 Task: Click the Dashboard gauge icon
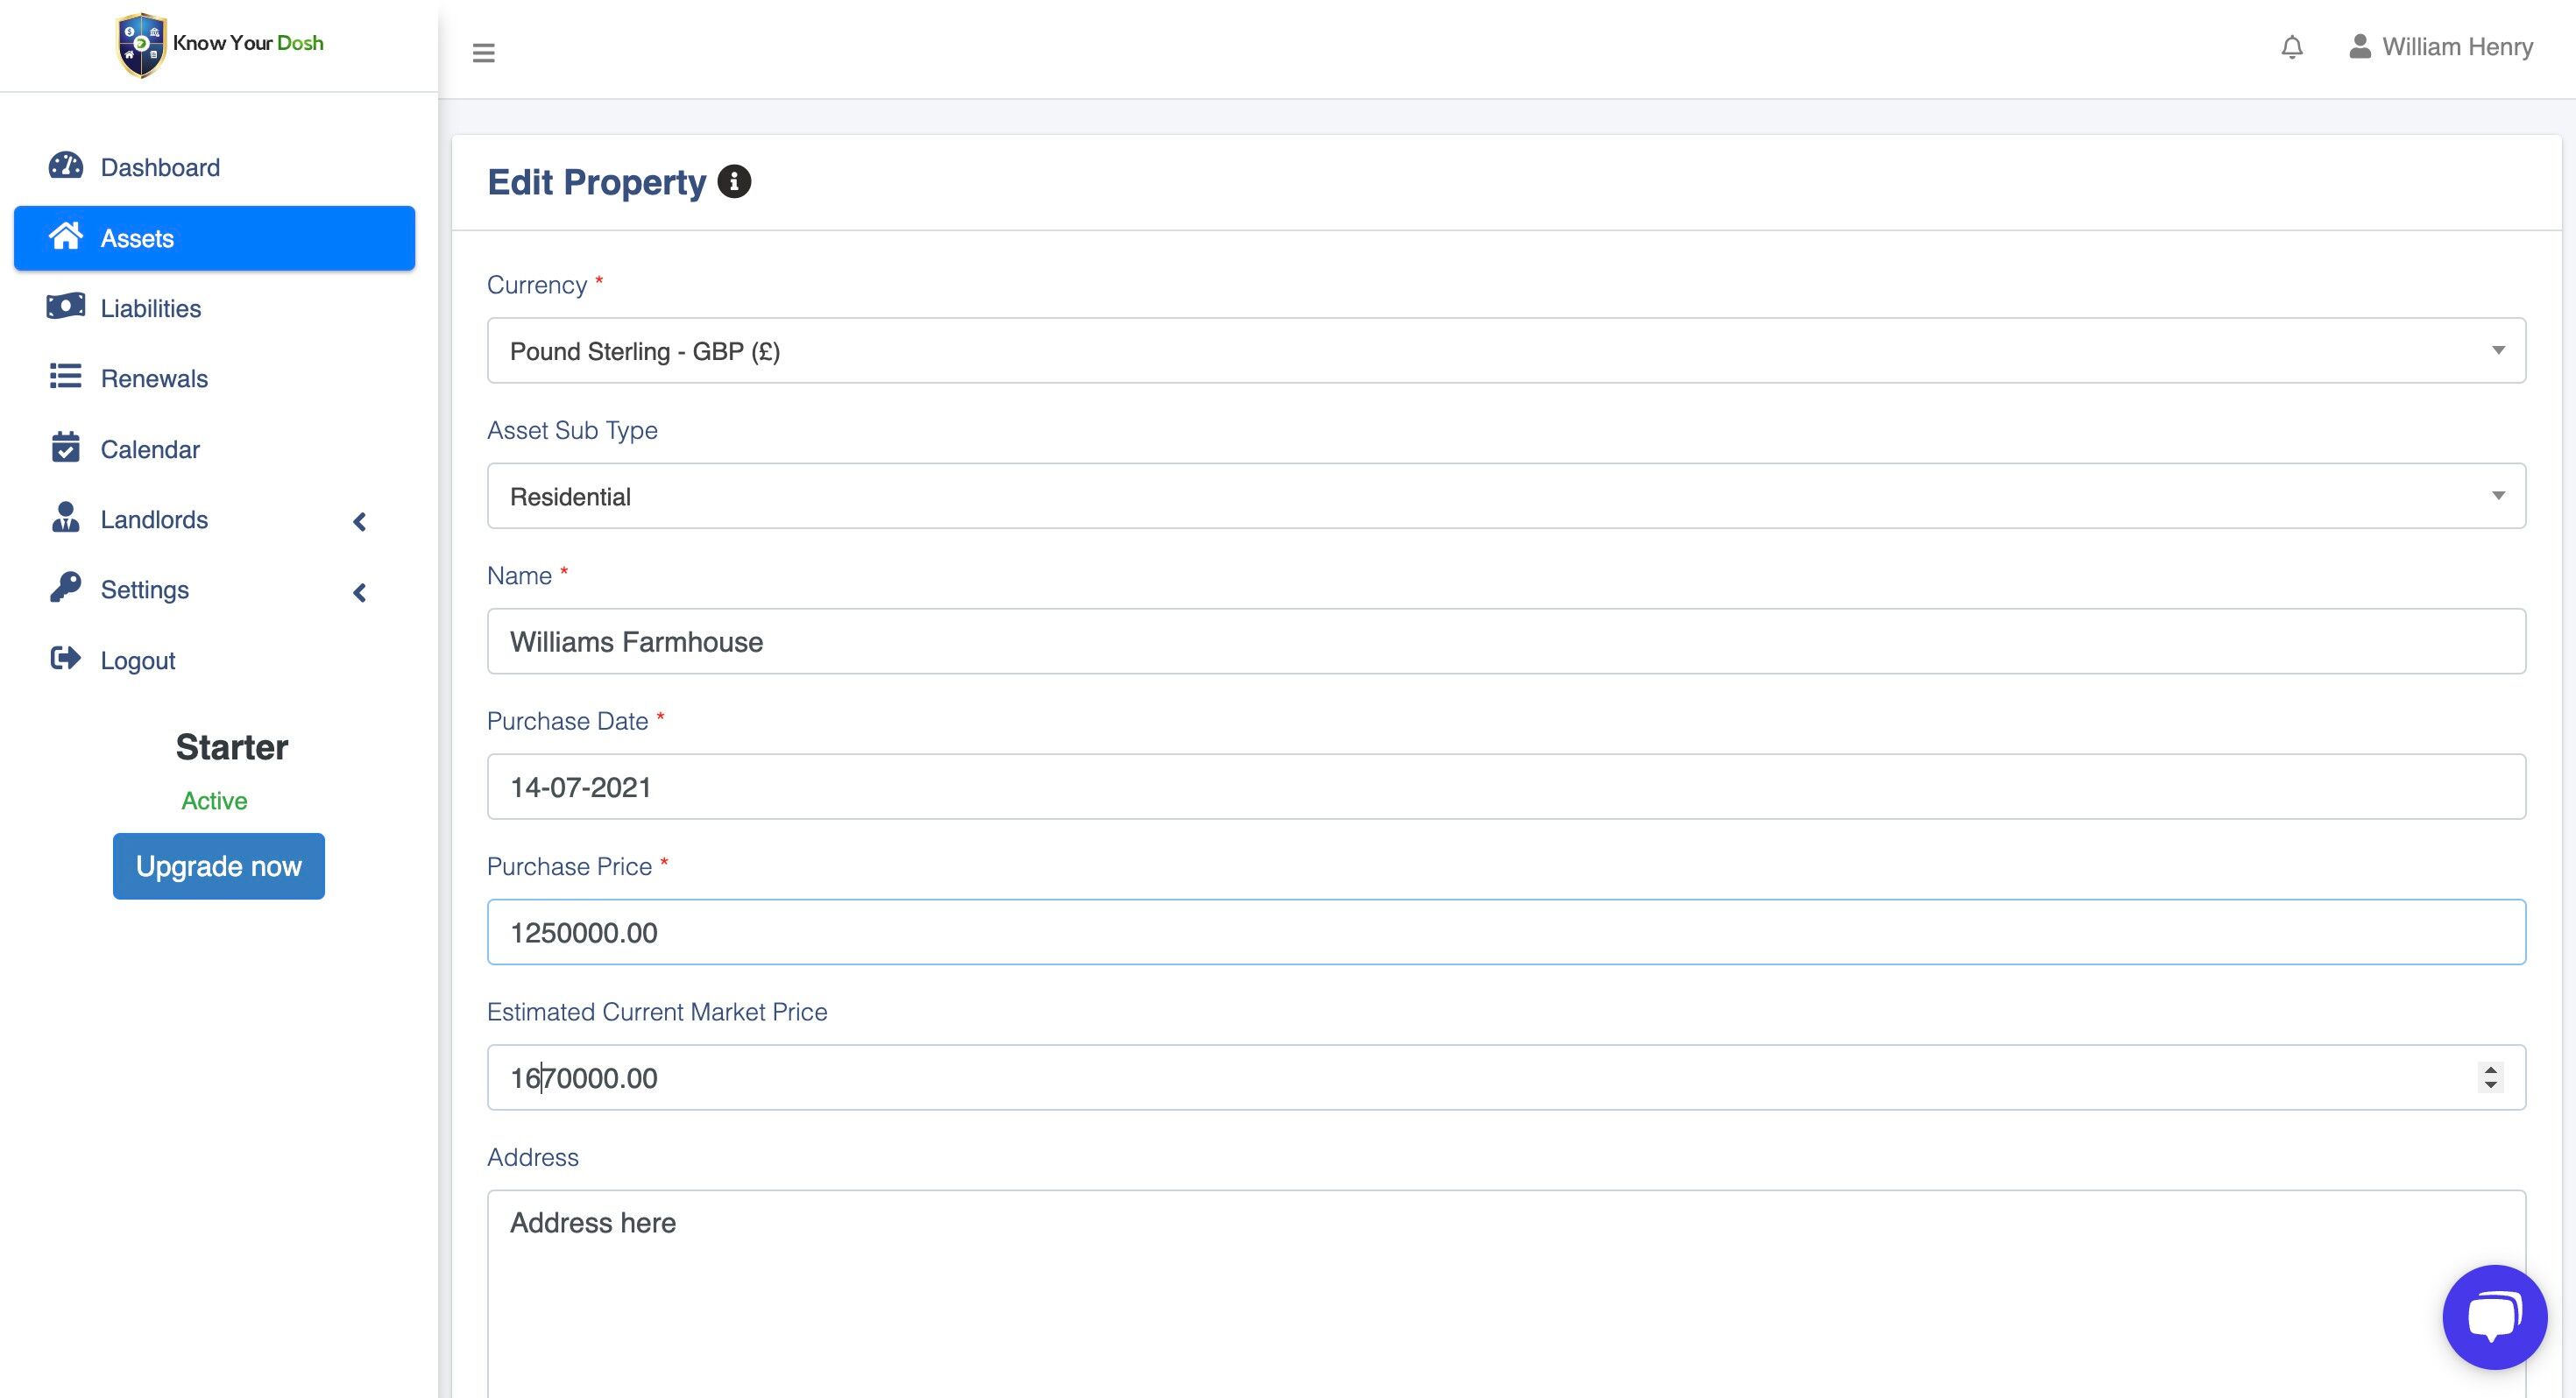(66, 166)
